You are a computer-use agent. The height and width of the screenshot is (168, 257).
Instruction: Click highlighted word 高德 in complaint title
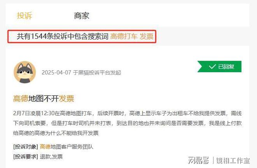(21, 99)
